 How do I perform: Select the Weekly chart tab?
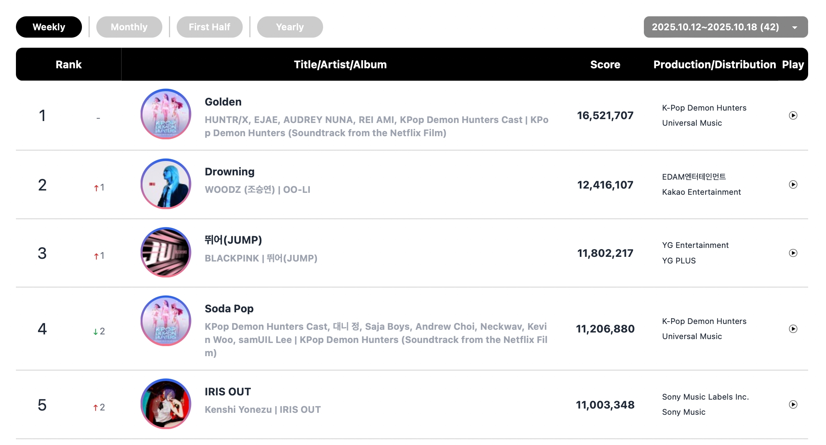coord(49,27)
